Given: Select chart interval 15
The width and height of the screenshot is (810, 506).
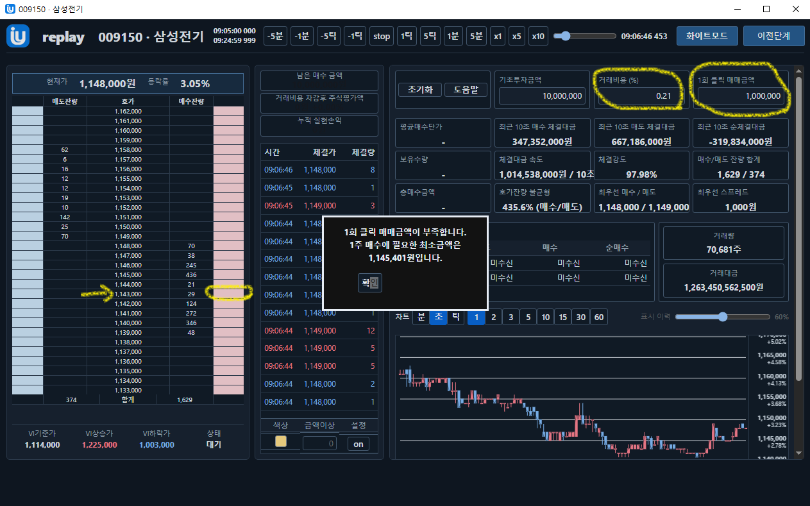Looking at the screenshot, I should (x=562, y=317).
